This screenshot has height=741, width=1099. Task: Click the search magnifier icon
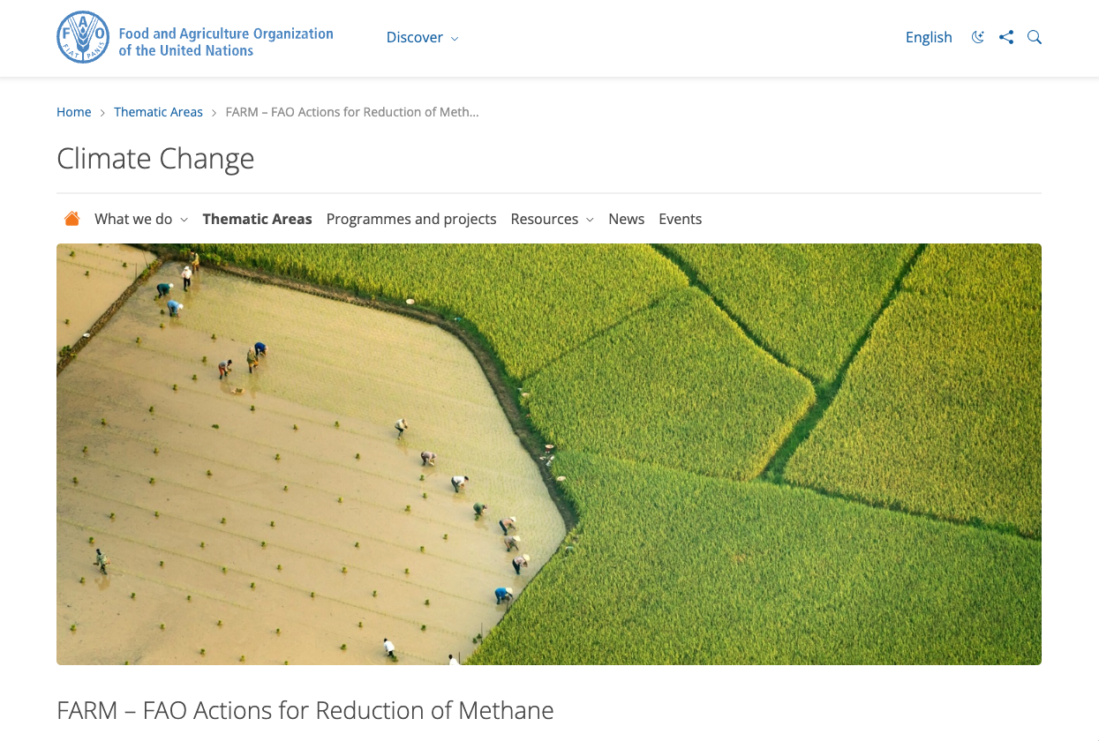[x=1035, y=37]
